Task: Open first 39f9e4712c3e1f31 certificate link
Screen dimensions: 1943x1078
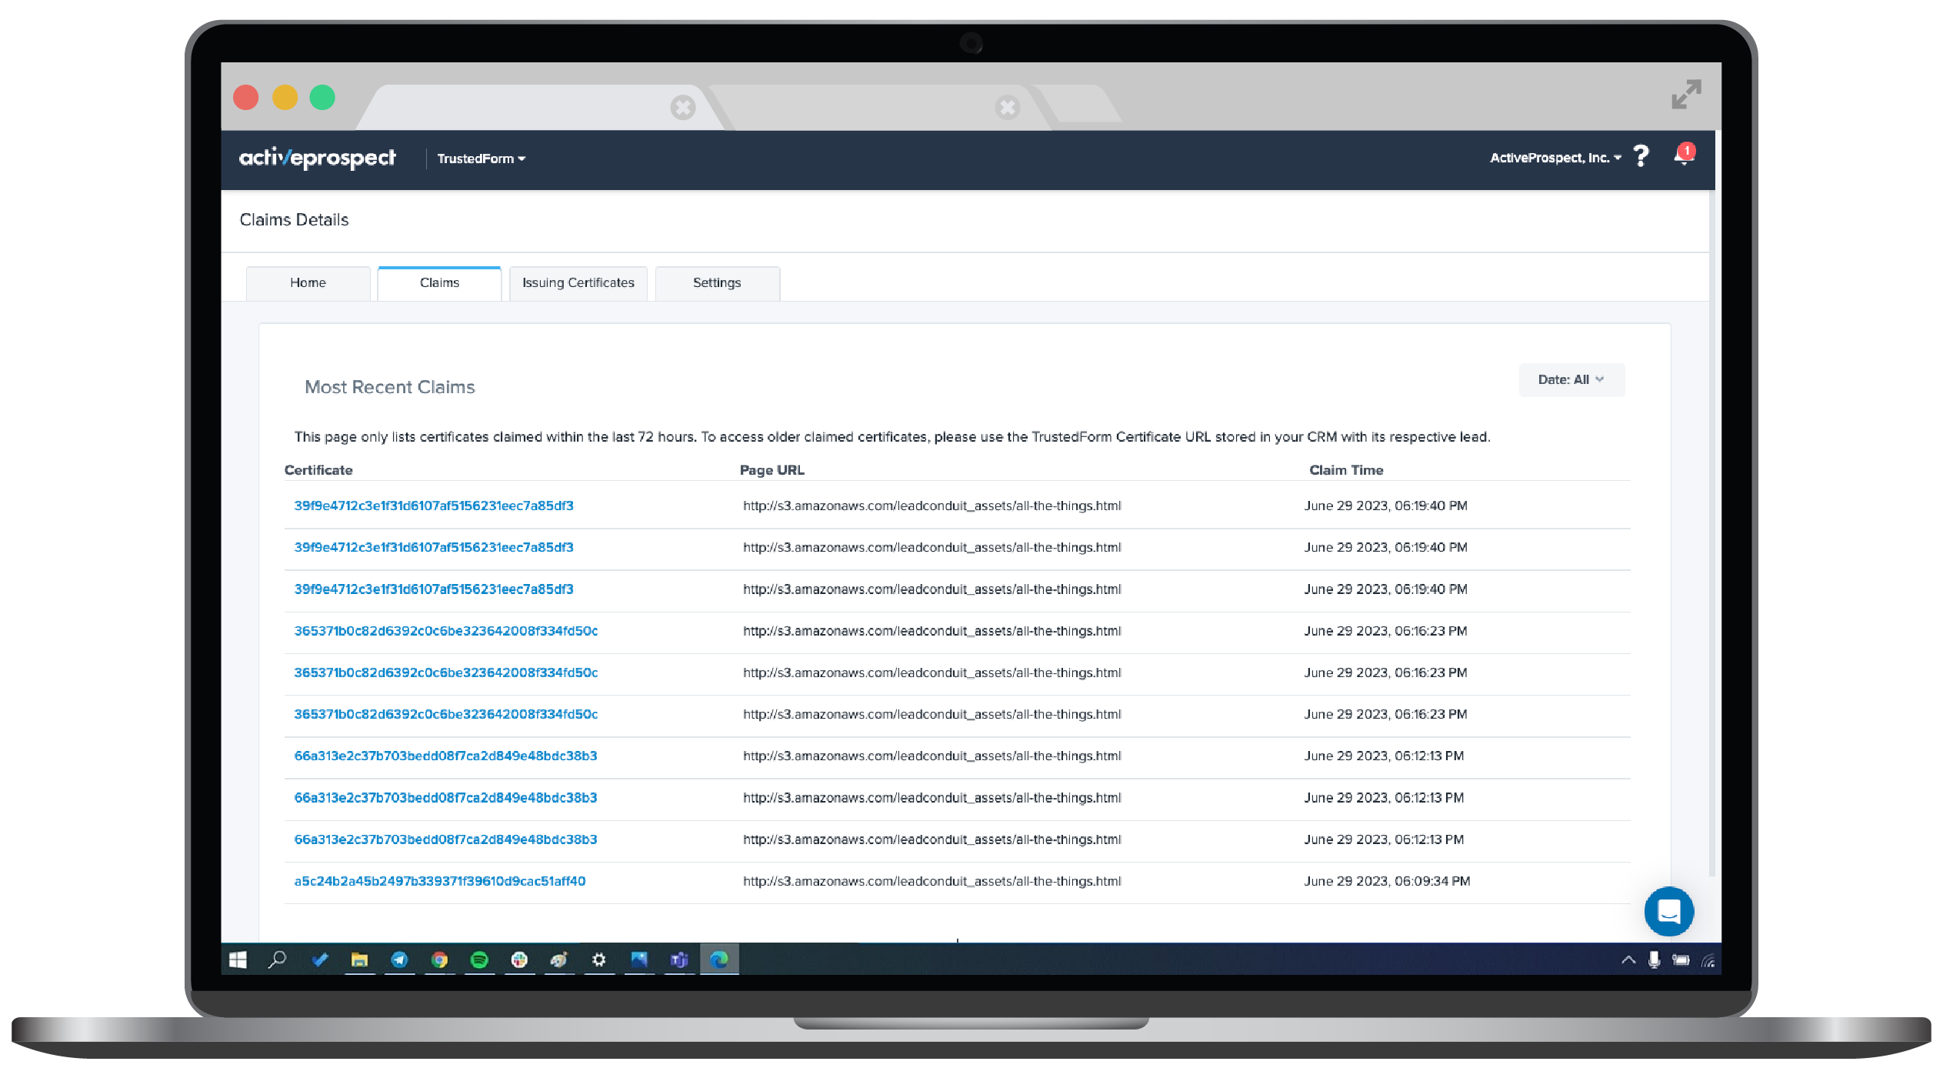Action: tap(433, 506)
